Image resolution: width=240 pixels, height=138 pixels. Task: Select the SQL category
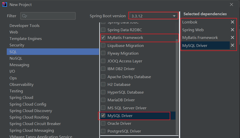(53, 52)
